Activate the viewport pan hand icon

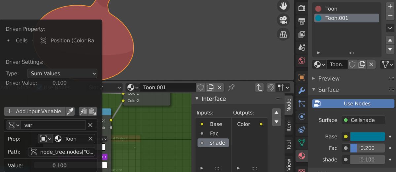(x=283, y=6)
